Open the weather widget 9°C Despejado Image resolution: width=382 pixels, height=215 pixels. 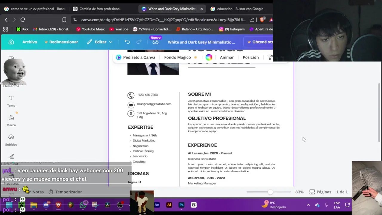pos(274,205)
